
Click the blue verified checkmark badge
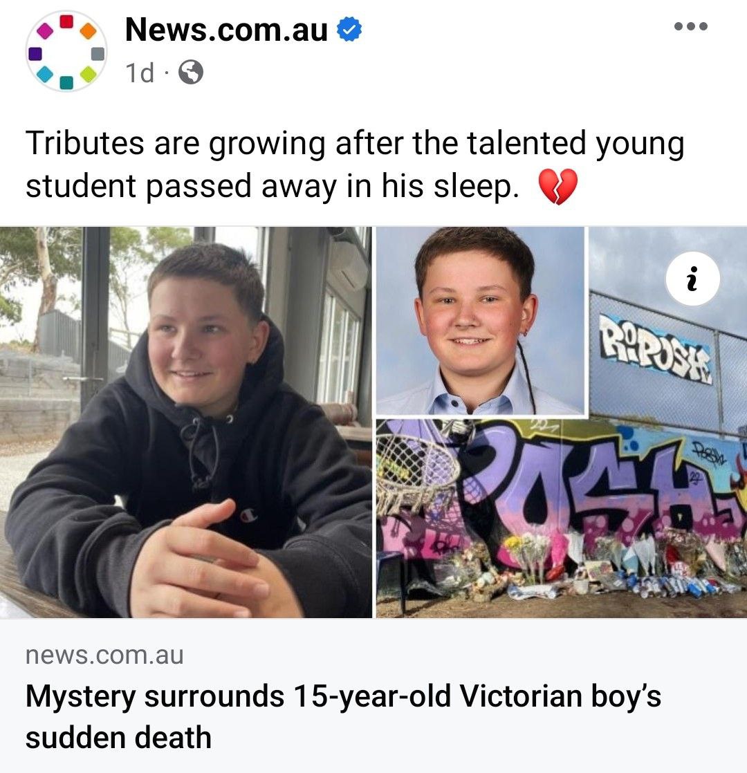pos(349,29)
